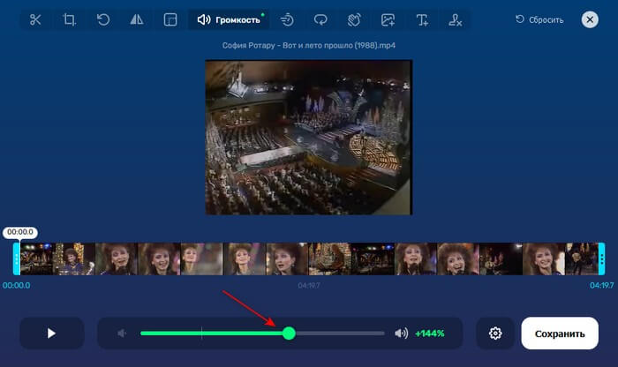Click the start time 00:00.0 label
This screenshot has height=367, width=618.
coord(16,285)
